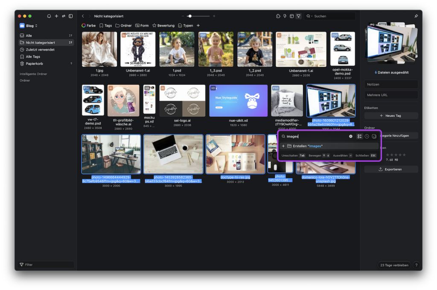Pin the inspector with the pin icon
The image size is (437, 290).
[x=416, y=16]
